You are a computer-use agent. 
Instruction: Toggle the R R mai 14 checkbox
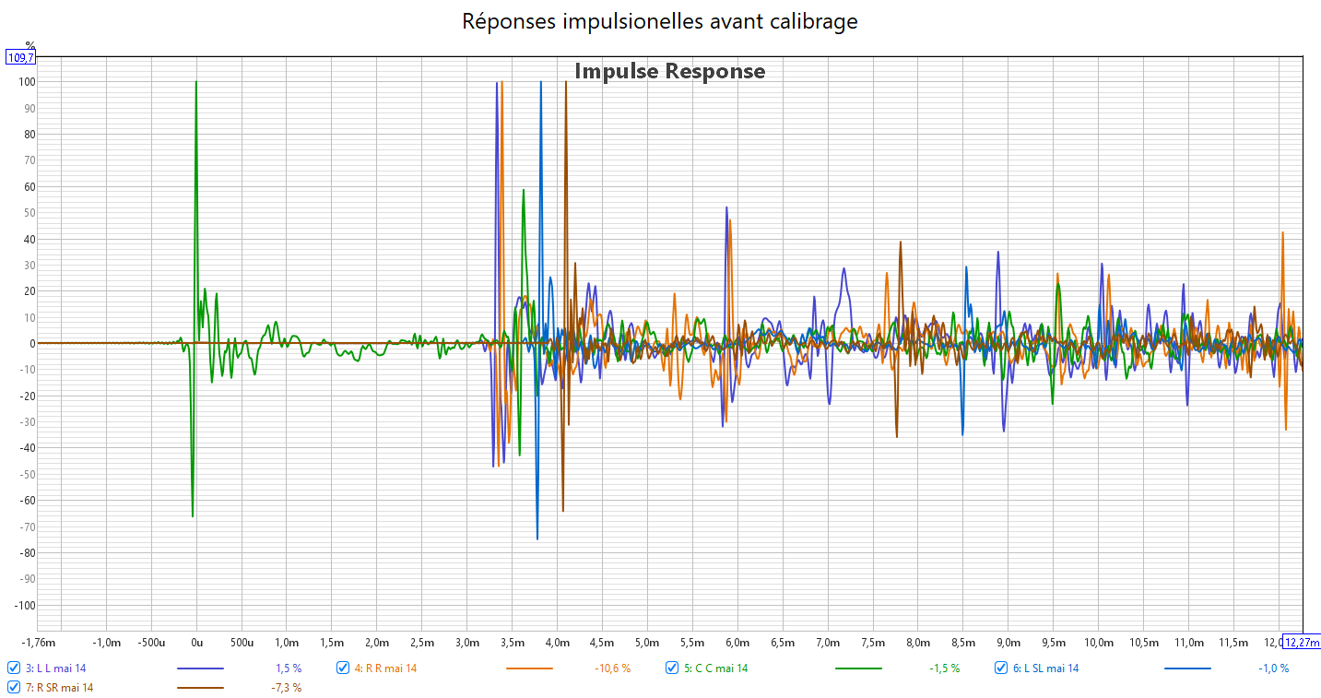343,668
